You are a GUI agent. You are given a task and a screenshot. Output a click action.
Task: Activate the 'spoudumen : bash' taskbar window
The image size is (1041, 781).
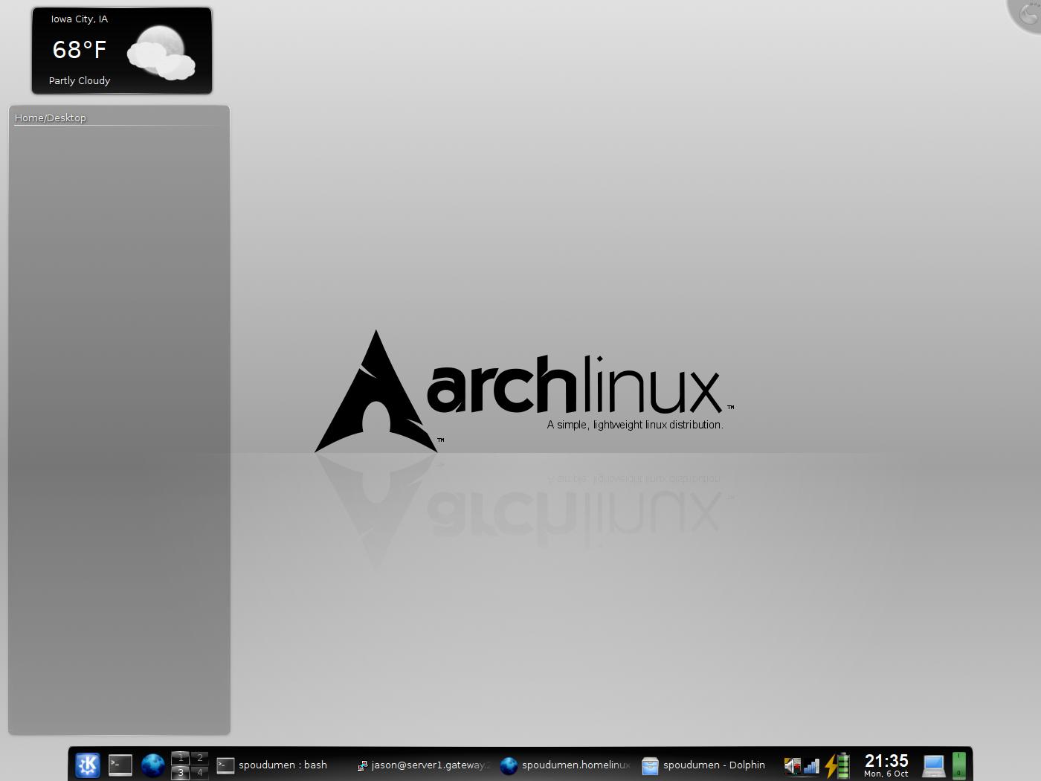(x=281, y=765)
